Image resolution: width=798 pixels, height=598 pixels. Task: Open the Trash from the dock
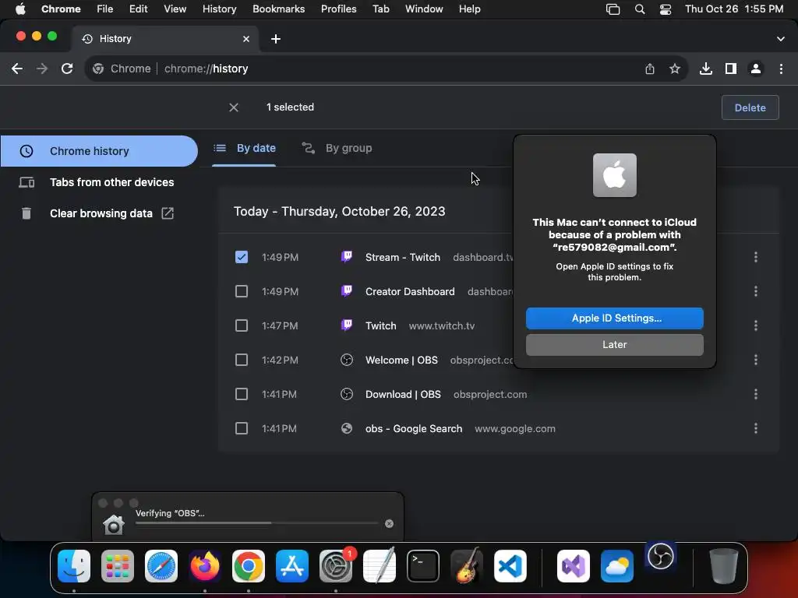click(723, 565)
